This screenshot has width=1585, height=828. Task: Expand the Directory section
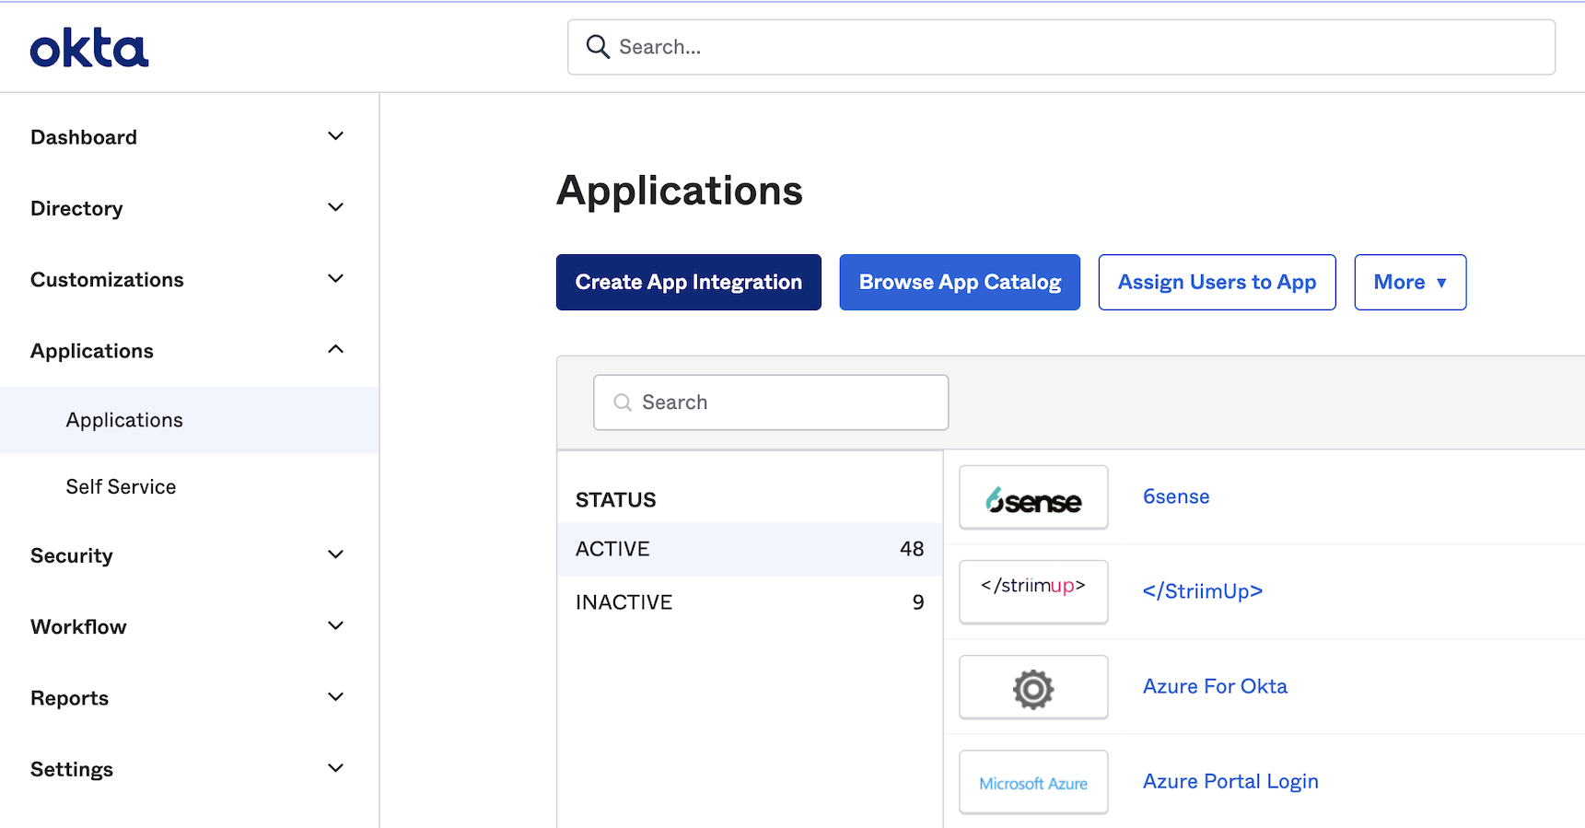pos(335,208)
